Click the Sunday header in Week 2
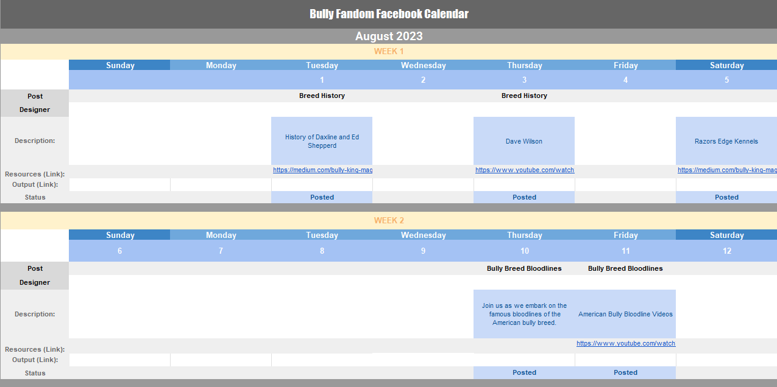The width and height of the screenshot is (777, 387). tap(119, 235)
